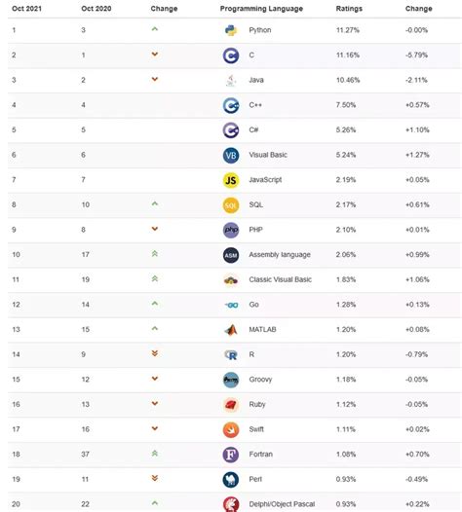Click the orange SQL icon

(231, 205)
